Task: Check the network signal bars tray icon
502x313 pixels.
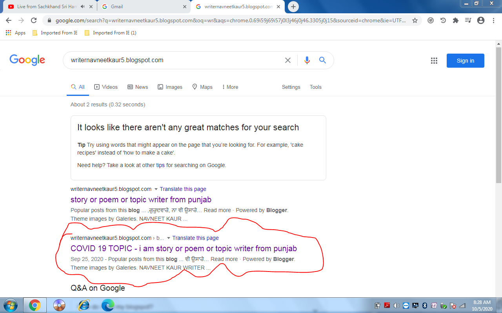Action: pyautogui.click(x=462, y=306)
